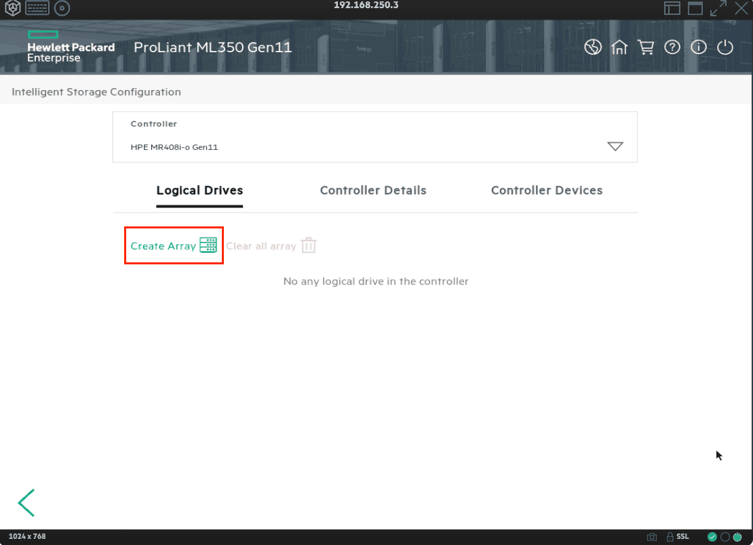Select the Logical Drives tab
Viewport: 753px width, 545px height.
click(x=199, y=190)
